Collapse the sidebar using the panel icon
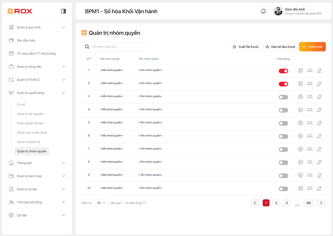The width and height of the screenshot is (333, 236). (64, 11)
